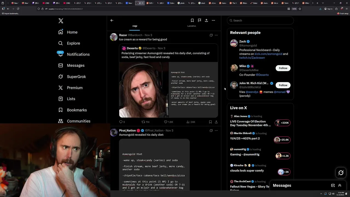The width and height of the screenshot is (350, 197).
Task: Open kick.com/asmongold link
Action: pos(268,54)
